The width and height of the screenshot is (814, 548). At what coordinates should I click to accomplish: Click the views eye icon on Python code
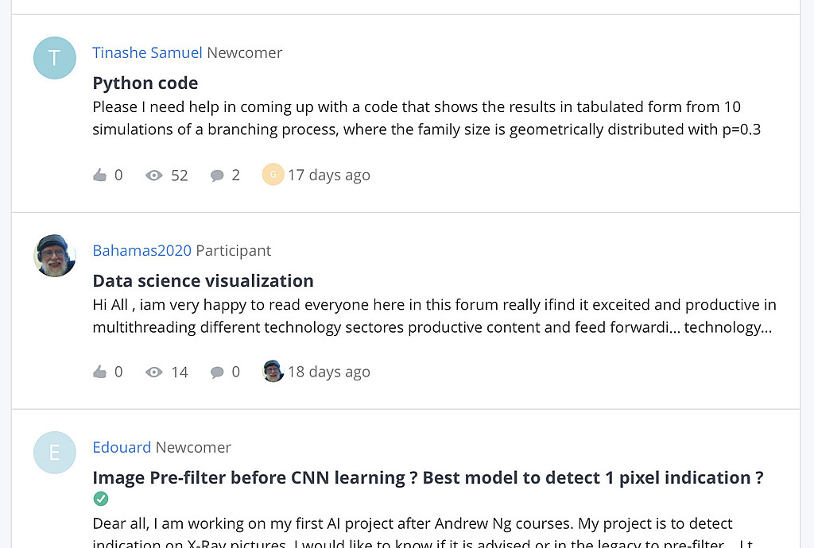(153, 176)
